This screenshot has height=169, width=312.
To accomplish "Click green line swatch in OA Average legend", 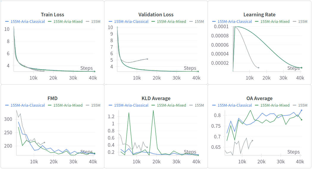I will click(x=257, y=105).
